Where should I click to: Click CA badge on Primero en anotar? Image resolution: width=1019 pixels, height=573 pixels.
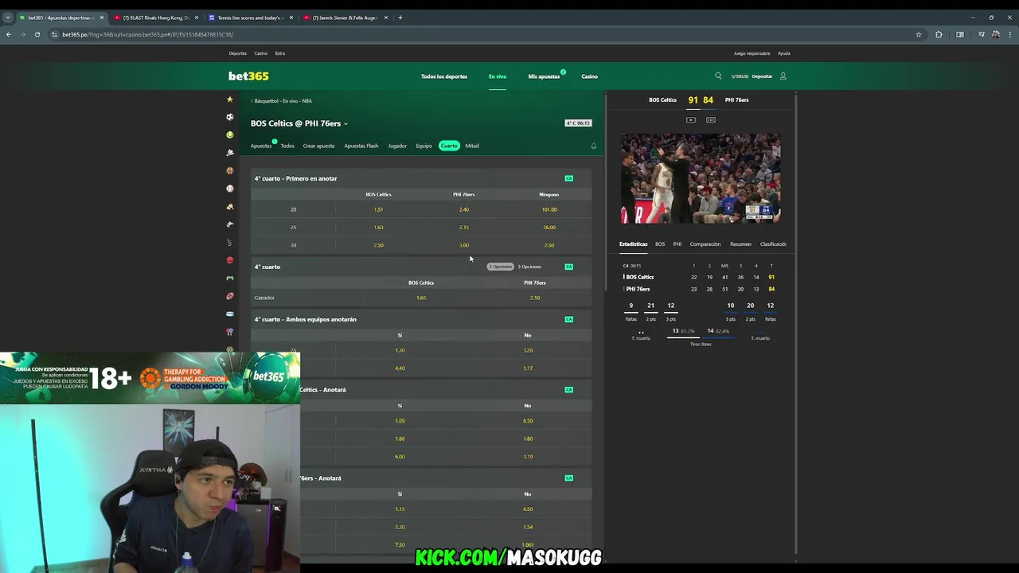point(568,178)
